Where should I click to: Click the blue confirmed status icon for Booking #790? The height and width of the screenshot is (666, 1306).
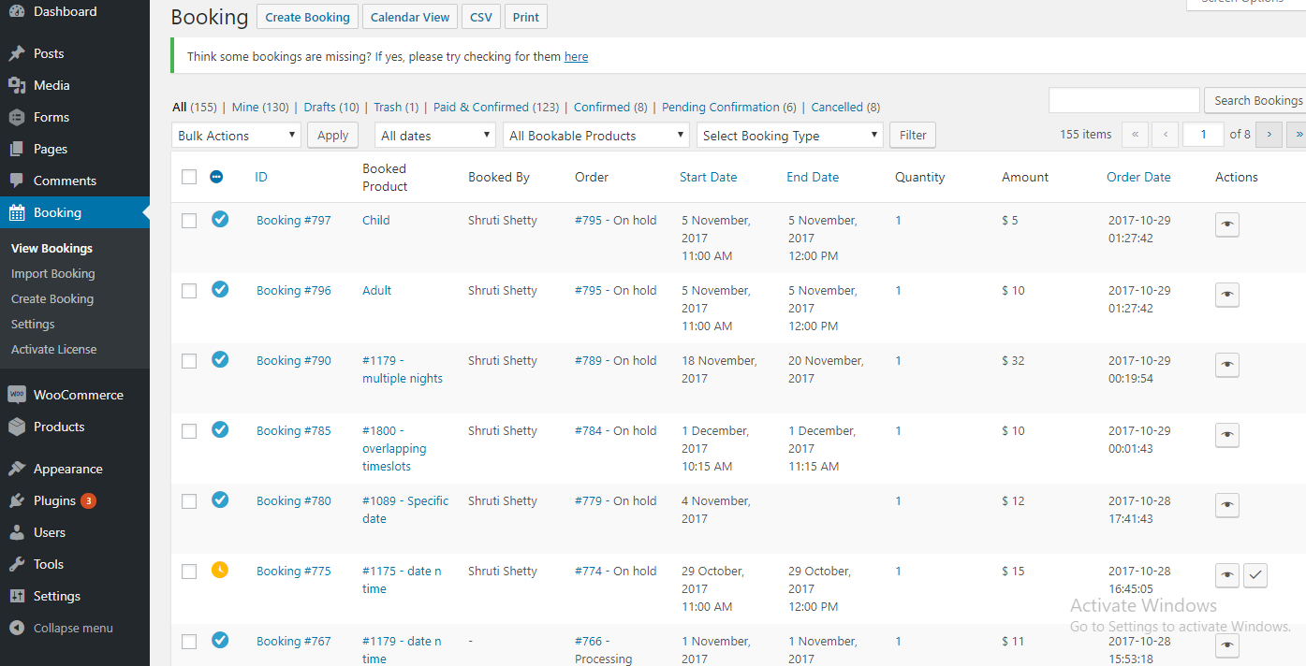tap(220, 360)
